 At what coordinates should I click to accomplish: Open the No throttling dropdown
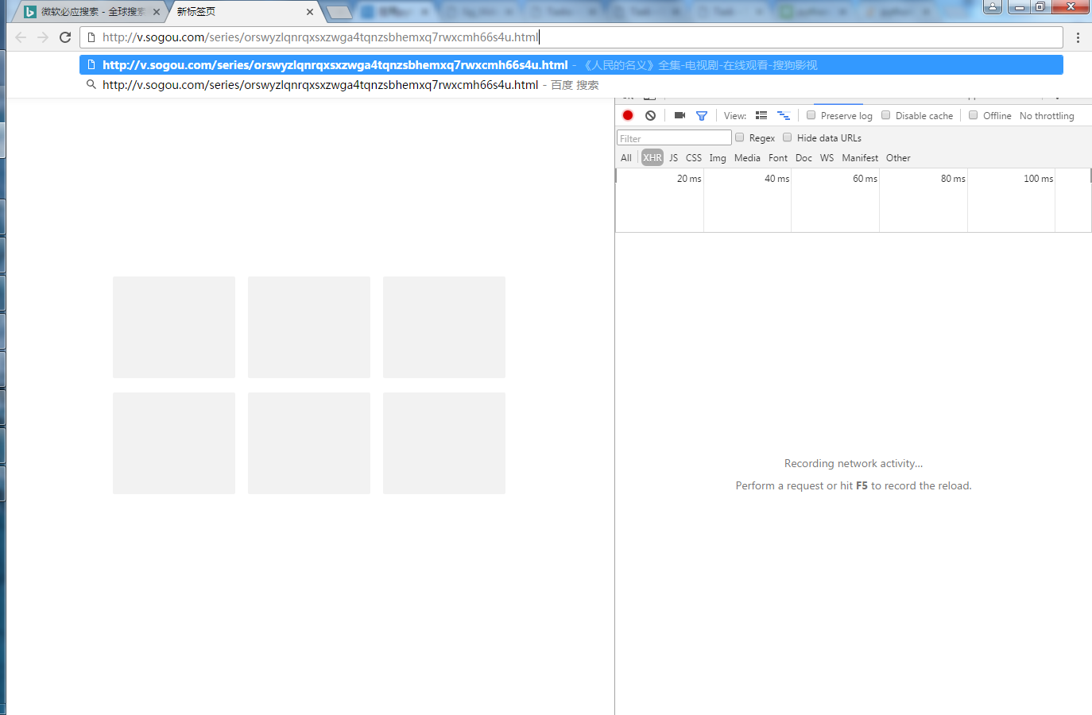click(1046, 115)
